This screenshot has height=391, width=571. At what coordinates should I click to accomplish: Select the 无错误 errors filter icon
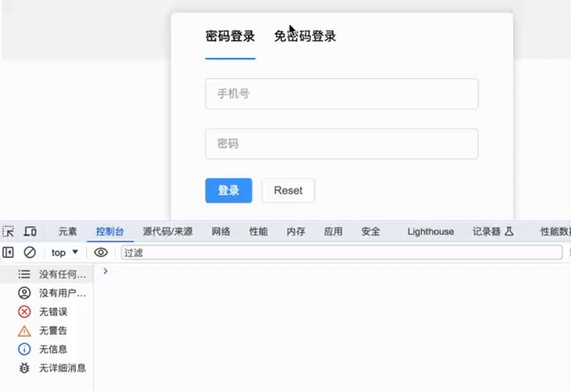(x=24, y=312)
